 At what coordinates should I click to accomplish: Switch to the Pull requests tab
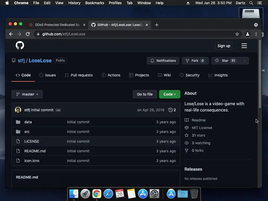(x=79, y=75)
